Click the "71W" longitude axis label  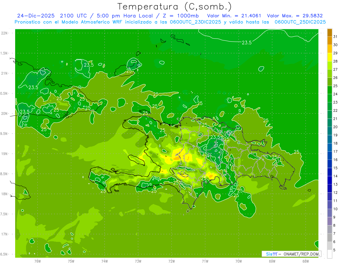[205, 261]
